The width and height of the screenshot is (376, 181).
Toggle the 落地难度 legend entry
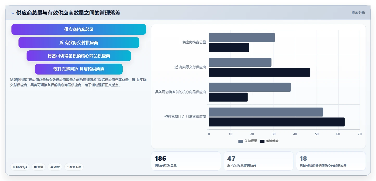pos(269,141)
